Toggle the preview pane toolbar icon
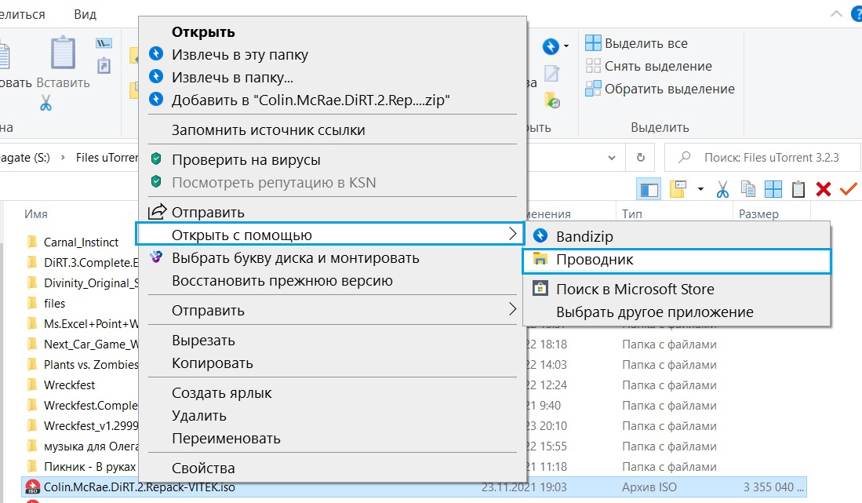The width and height of the screenshot is (862, 503). tap(649, 190)
